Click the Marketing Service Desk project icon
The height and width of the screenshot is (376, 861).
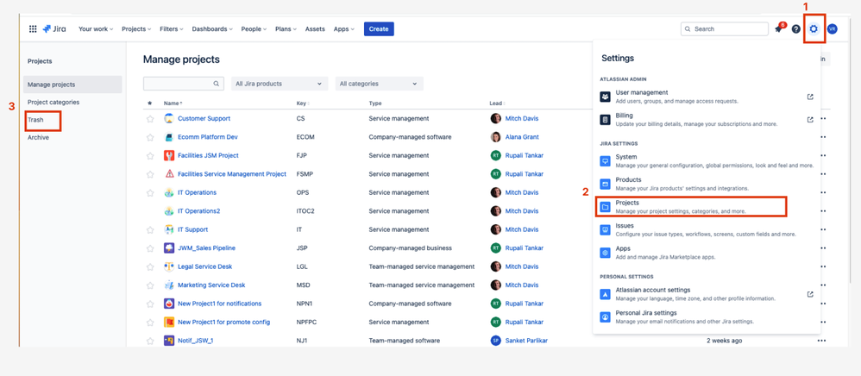click(169, 285)
